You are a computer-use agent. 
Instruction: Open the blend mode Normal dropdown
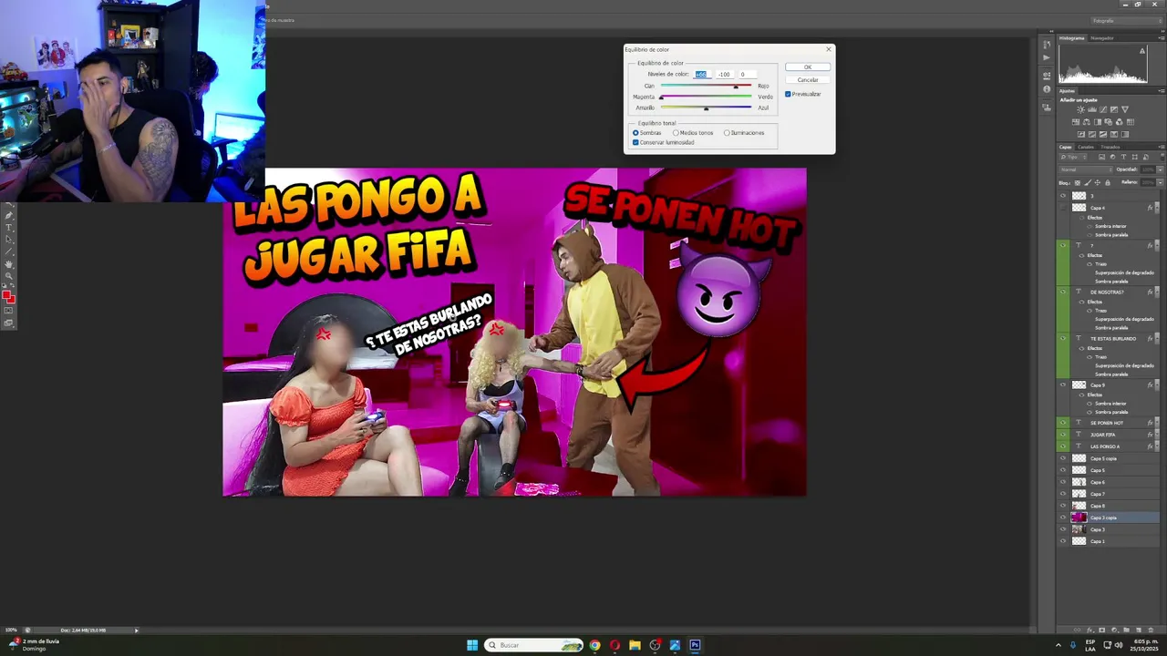click(x=1086, y=169)
